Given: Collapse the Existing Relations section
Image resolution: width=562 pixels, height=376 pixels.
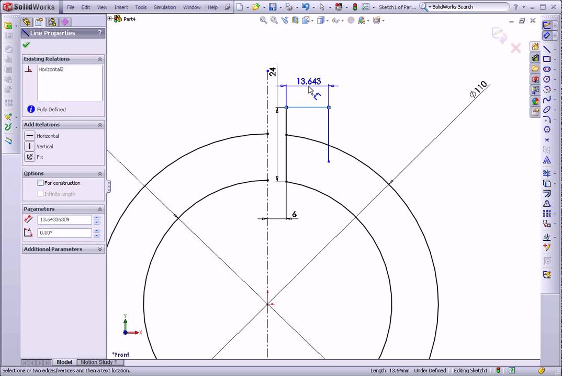Looking at the screenshot, I should 100,59.
